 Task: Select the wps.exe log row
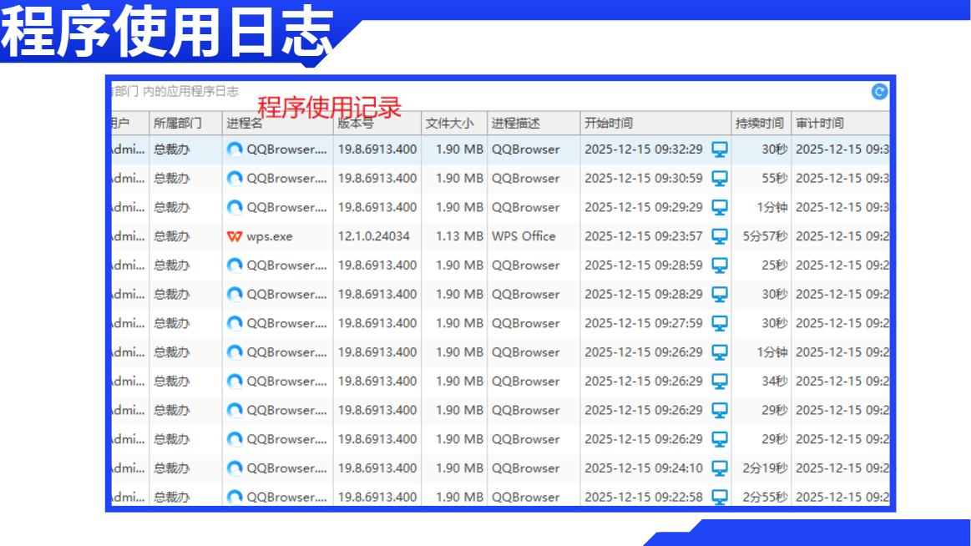[x=500, y=236]
